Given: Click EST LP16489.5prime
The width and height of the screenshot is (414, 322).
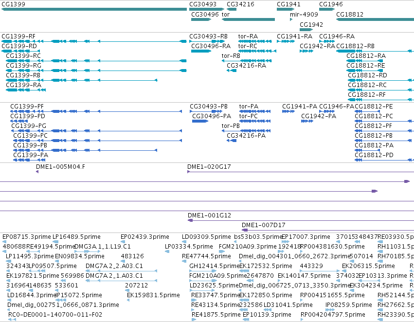Looking at the screenshot, I should tap(76, 237).
